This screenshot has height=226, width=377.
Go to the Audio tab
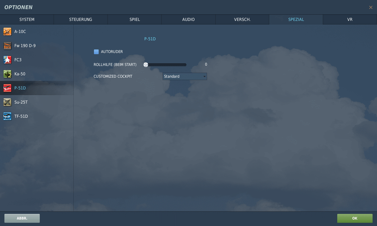(x=188, y=19)
